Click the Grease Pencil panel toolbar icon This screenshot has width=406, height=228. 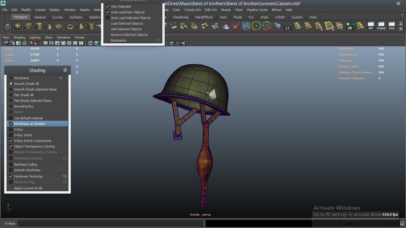[36, 43]
